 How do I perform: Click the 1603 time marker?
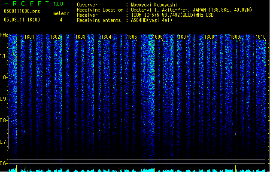click(80, 37)
